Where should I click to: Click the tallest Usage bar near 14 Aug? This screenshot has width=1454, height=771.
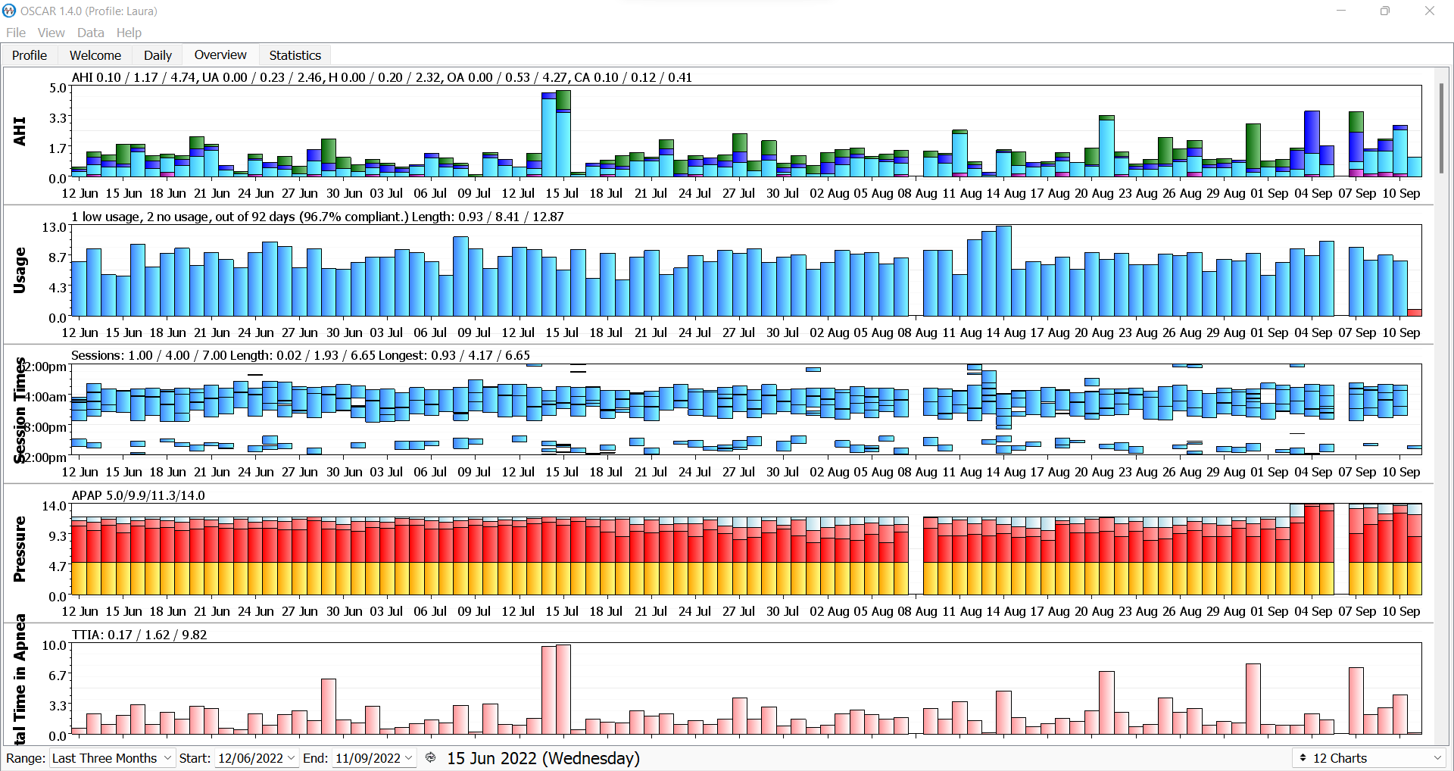pyautogui.click(x=1003, y=270)
